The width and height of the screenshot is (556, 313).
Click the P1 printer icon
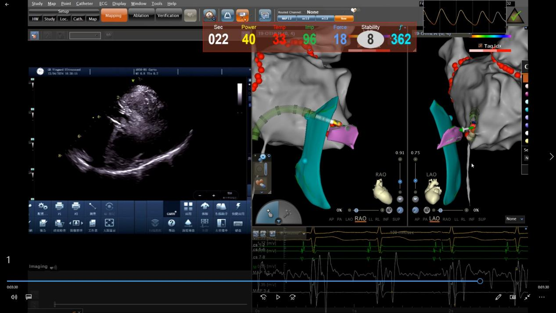pyautogui.click(x=59, y=206)
